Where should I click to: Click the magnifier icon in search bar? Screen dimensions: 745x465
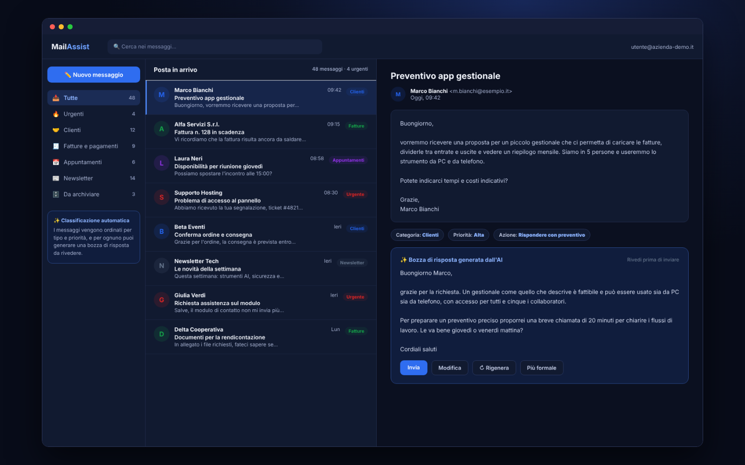coord(116,46)
